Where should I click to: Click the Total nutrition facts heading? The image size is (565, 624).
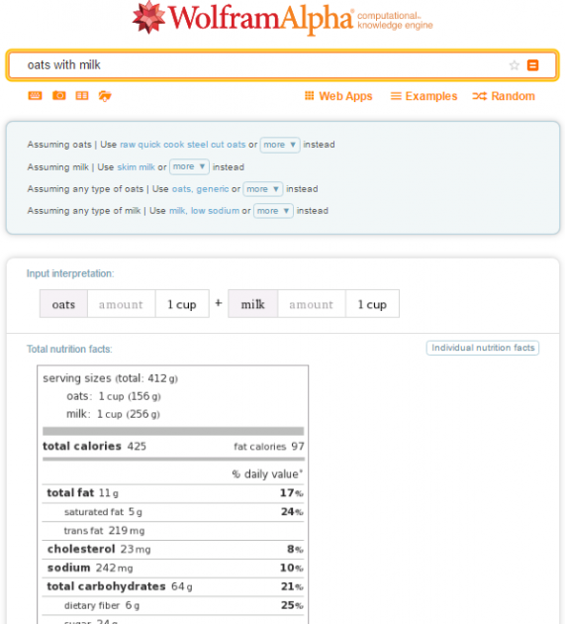69,349
